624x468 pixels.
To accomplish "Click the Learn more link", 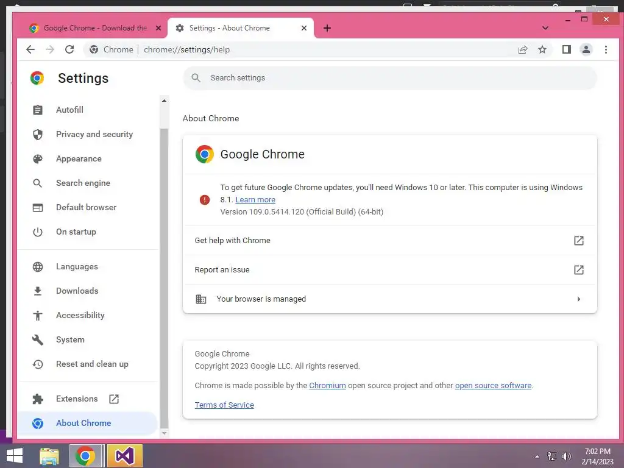I will (x=255, y=200).
